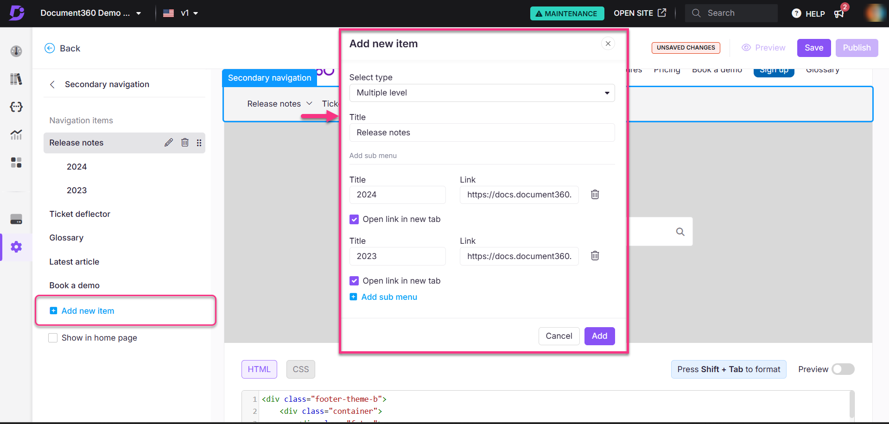Edit Release notes with pencil icon

click(x=169, y=143)
